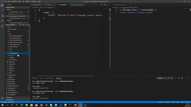This screenshot has width=191, height=107.
Task: Switch to the en.json editor tab
Action: (49, 5)
